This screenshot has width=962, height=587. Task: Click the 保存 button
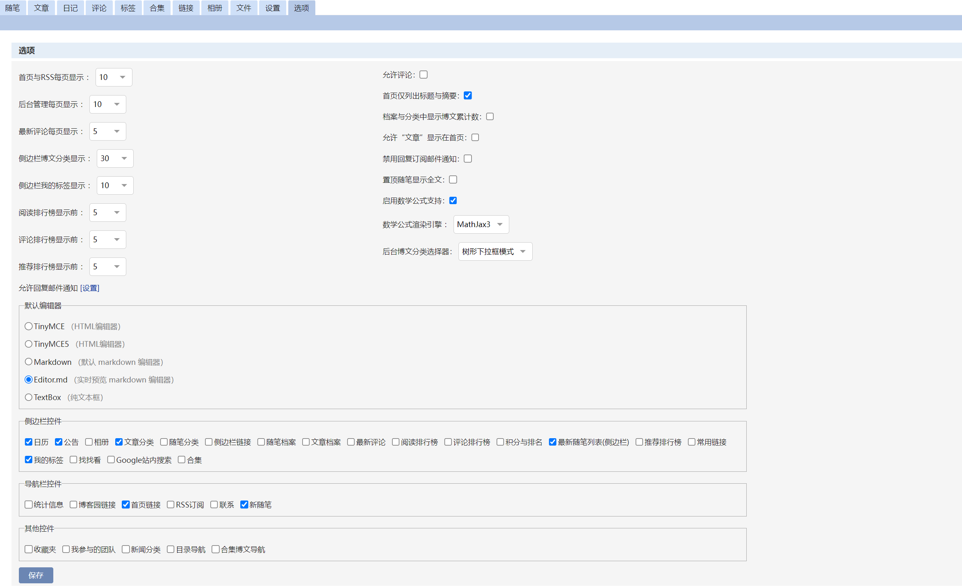[36, 575]
